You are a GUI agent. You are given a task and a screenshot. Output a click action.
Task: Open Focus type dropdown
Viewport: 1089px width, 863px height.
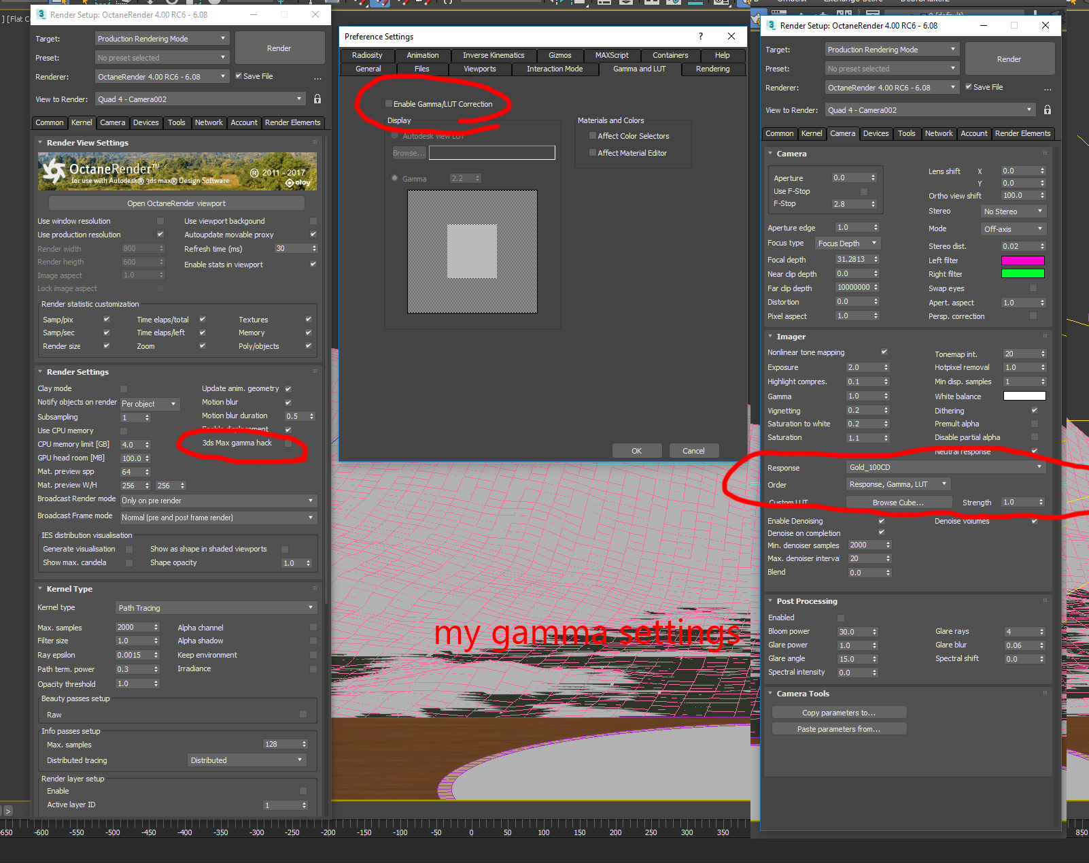(848, 243)
